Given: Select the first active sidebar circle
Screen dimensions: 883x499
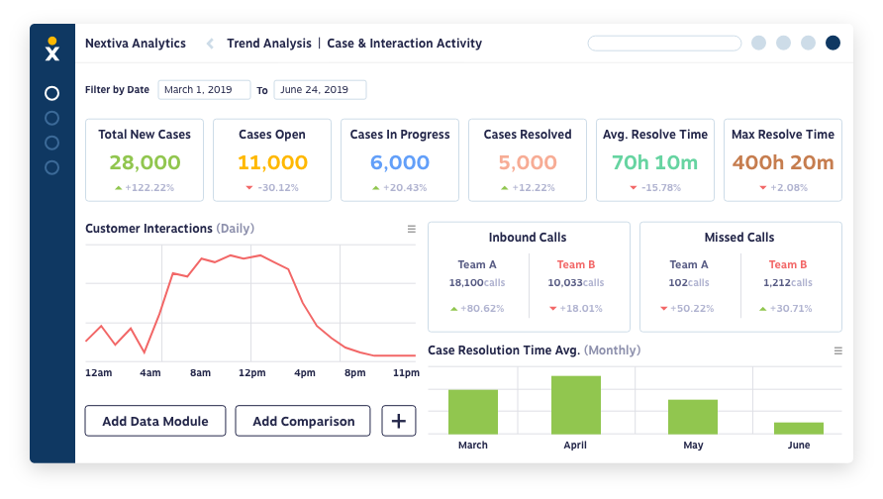Looking at the screenshot, I should [51, 93].
